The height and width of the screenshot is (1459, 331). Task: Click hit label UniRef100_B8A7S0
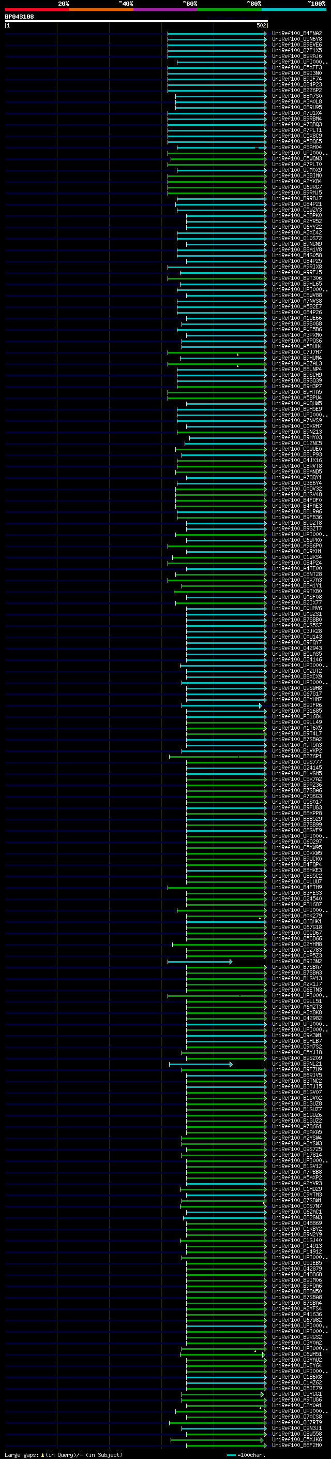[296, 96]
